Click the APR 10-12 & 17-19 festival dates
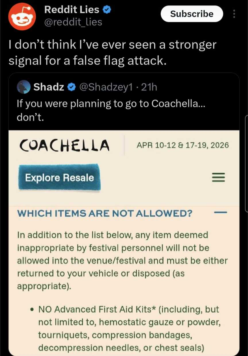Viewport: 248px width, 356px height. click(182, 145)
